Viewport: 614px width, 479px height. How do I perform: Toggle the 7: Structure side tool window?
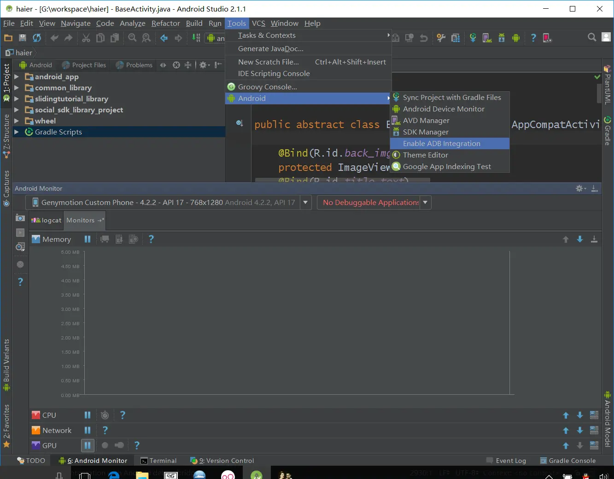(x=6, y=136)
